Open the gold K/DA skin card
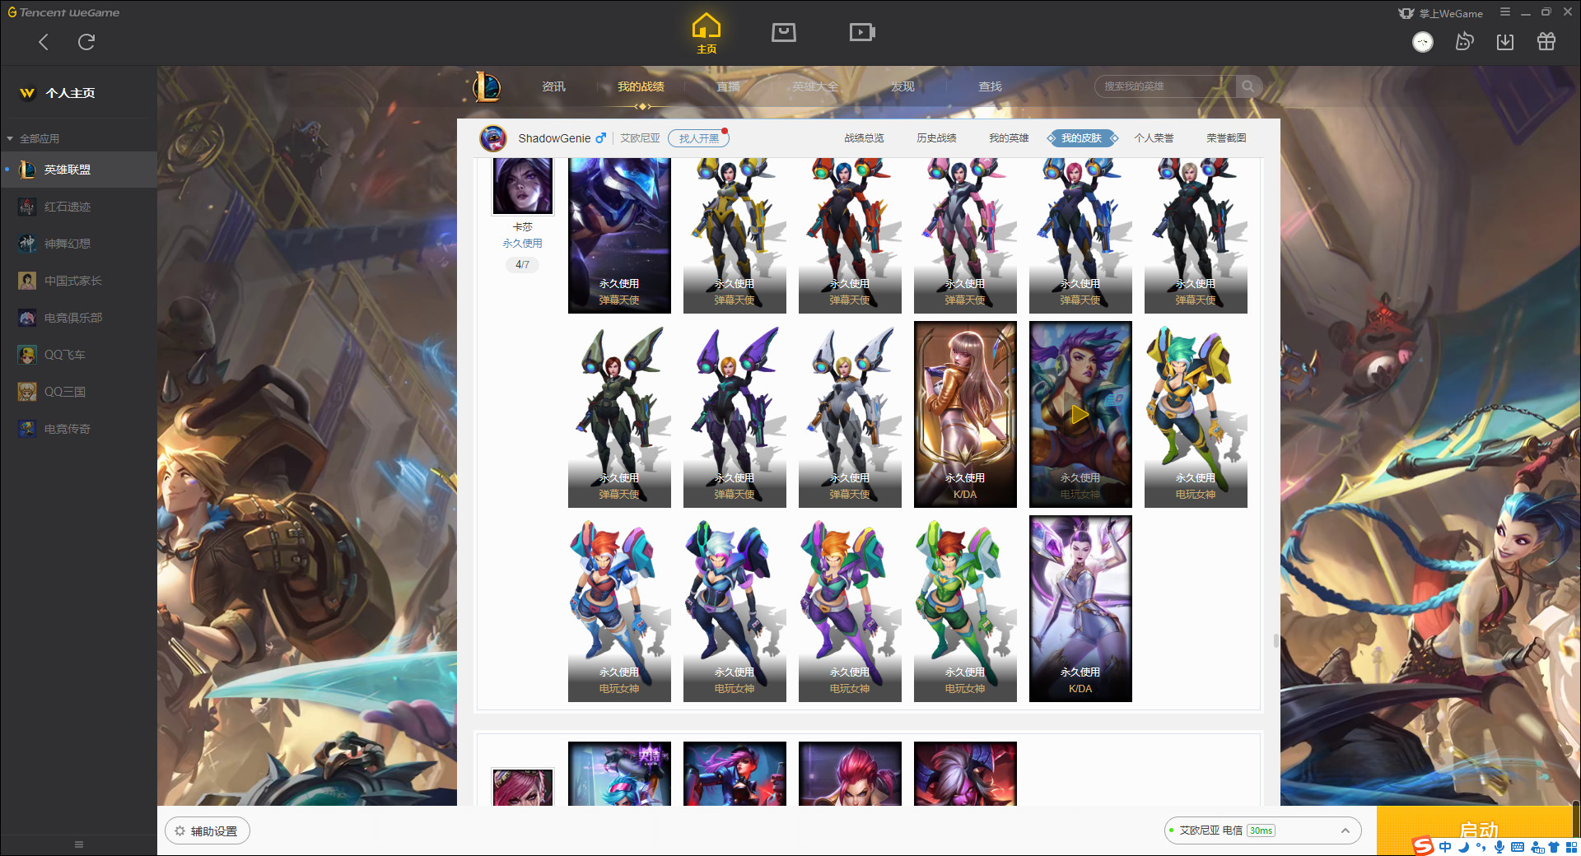Image resolution: width=1581 pixels, height=856 pixels. pyautogui.click(x=965, y=414)
